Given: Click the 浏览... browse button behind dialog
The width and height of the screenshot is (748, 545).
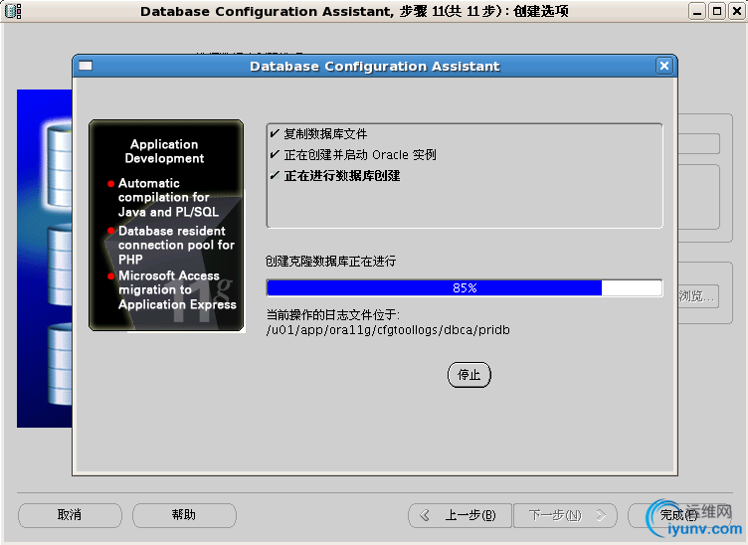Looking at the screenshot, I should [x=698, y=296].
